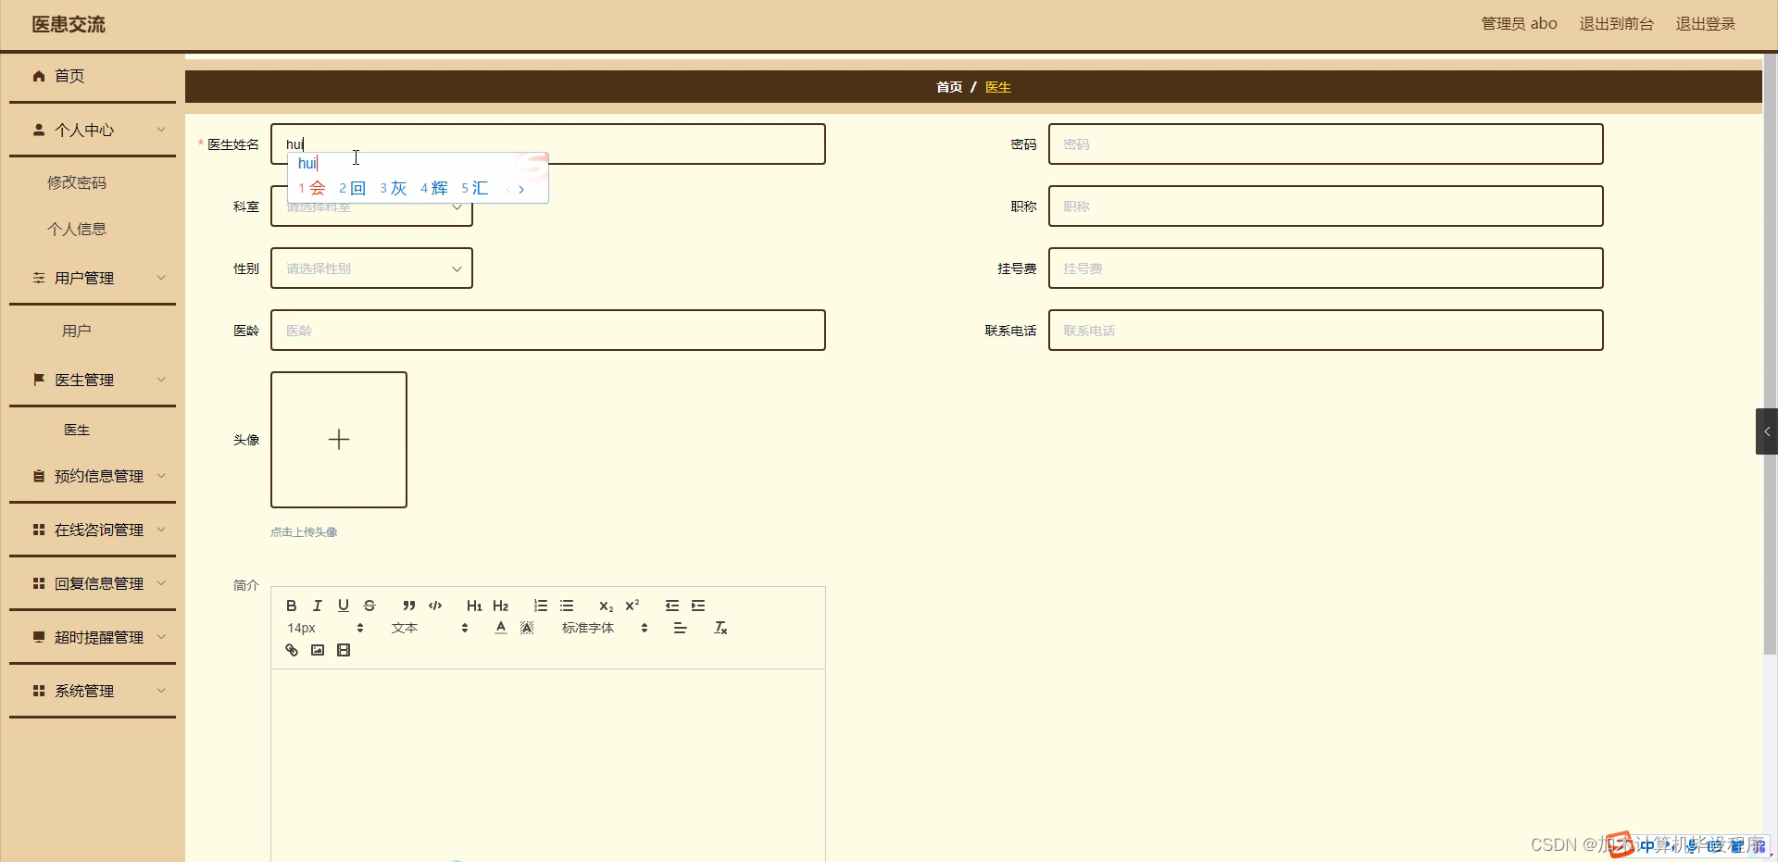1778x862 pixels.
Task: Open the 标准字体 font family dropdown
Action: [x=605, y=628]
